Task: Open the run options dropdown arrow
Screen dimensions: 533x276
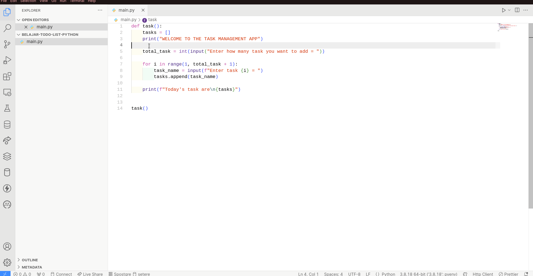Action: (509, 10)
